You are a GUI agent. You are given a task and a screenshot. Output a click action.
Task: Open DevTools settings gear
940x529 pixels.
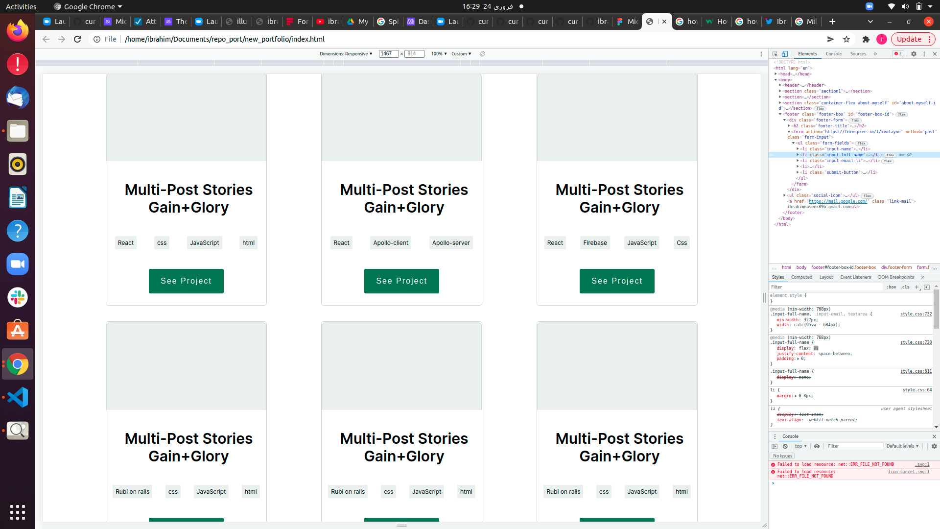(914, 54)
